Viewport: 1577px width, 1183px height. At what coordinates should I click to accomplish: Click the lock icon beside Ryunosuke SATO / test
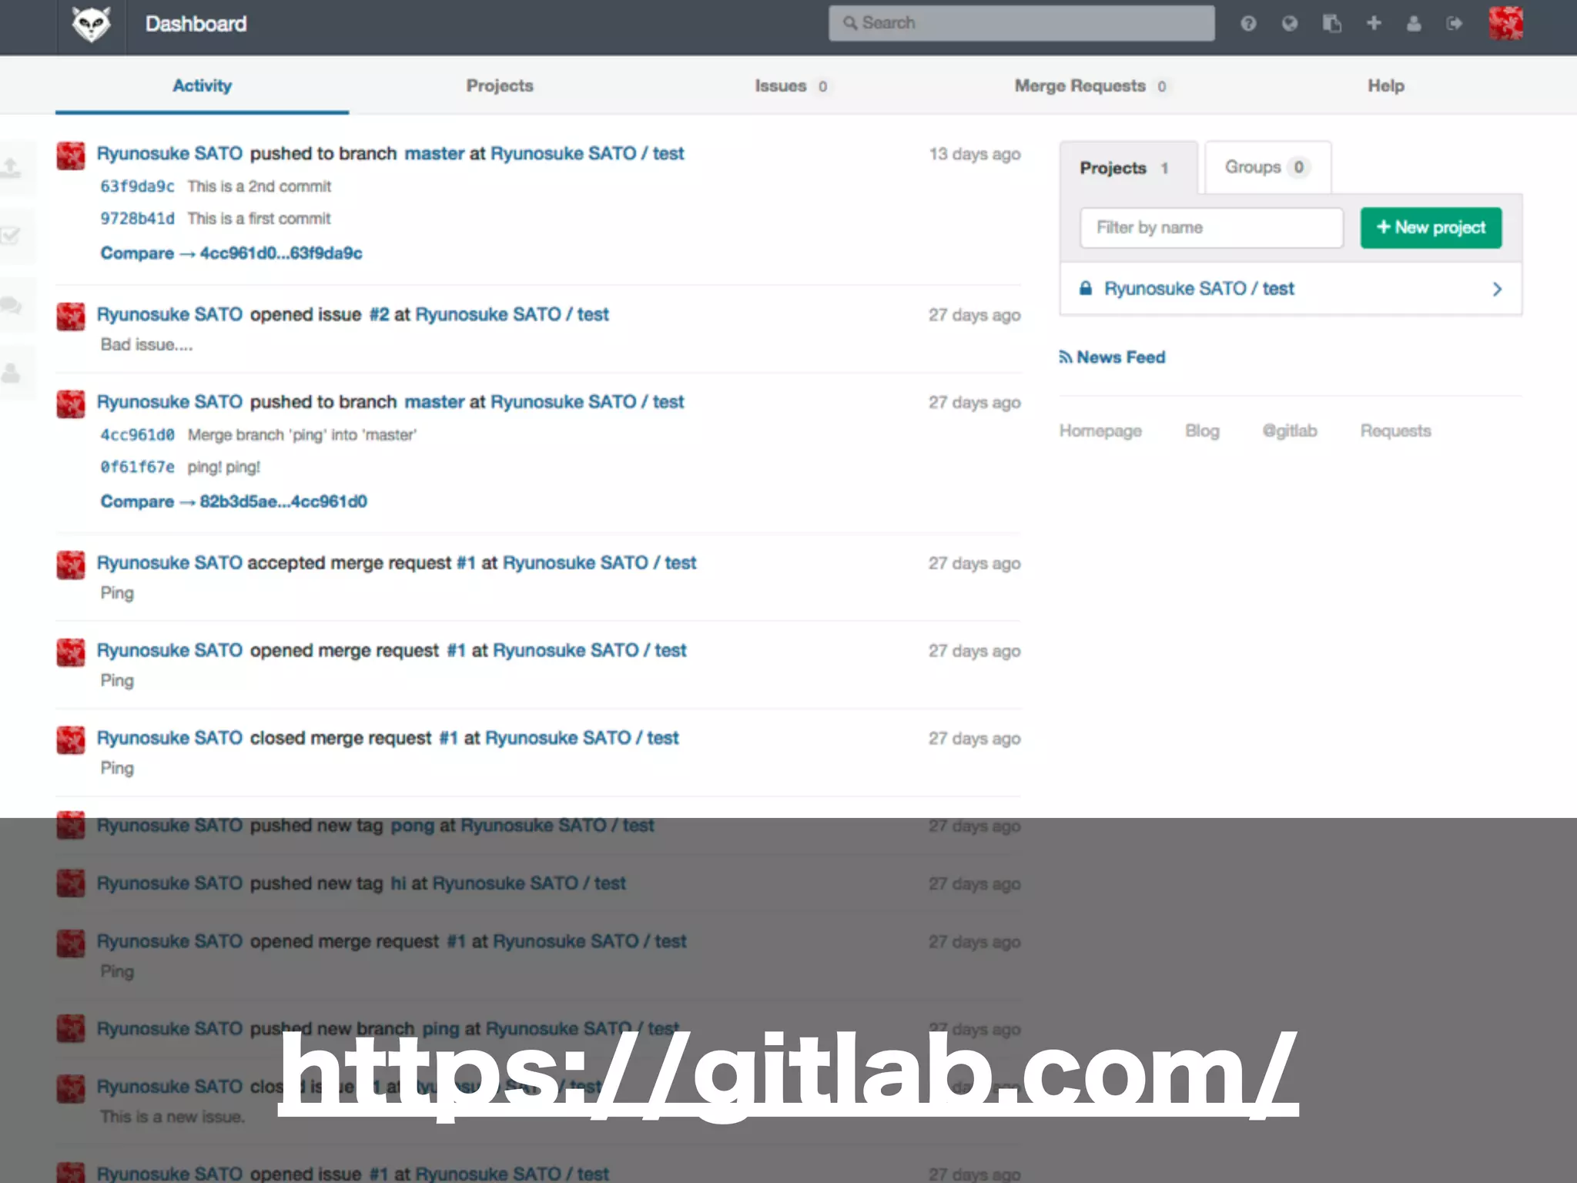[x=1086, y=288]
